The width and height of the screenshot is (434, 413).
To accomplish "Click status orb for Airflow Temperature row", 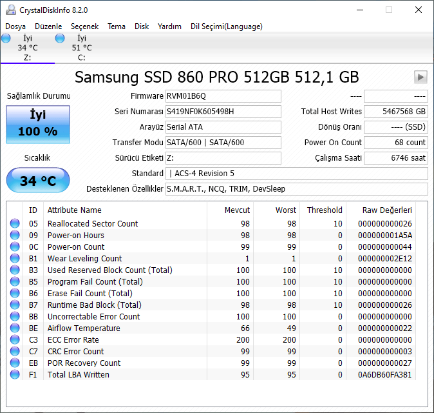I will pos(15,328).
